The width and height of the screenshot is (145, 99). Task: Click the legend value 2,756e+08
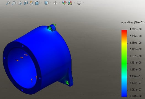click(136, 36)
